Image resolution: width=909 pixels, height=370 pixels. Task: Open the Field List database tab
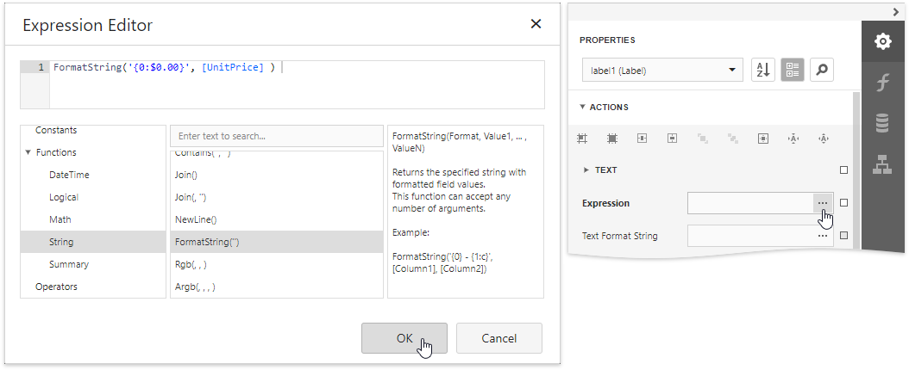pos(882,124)
